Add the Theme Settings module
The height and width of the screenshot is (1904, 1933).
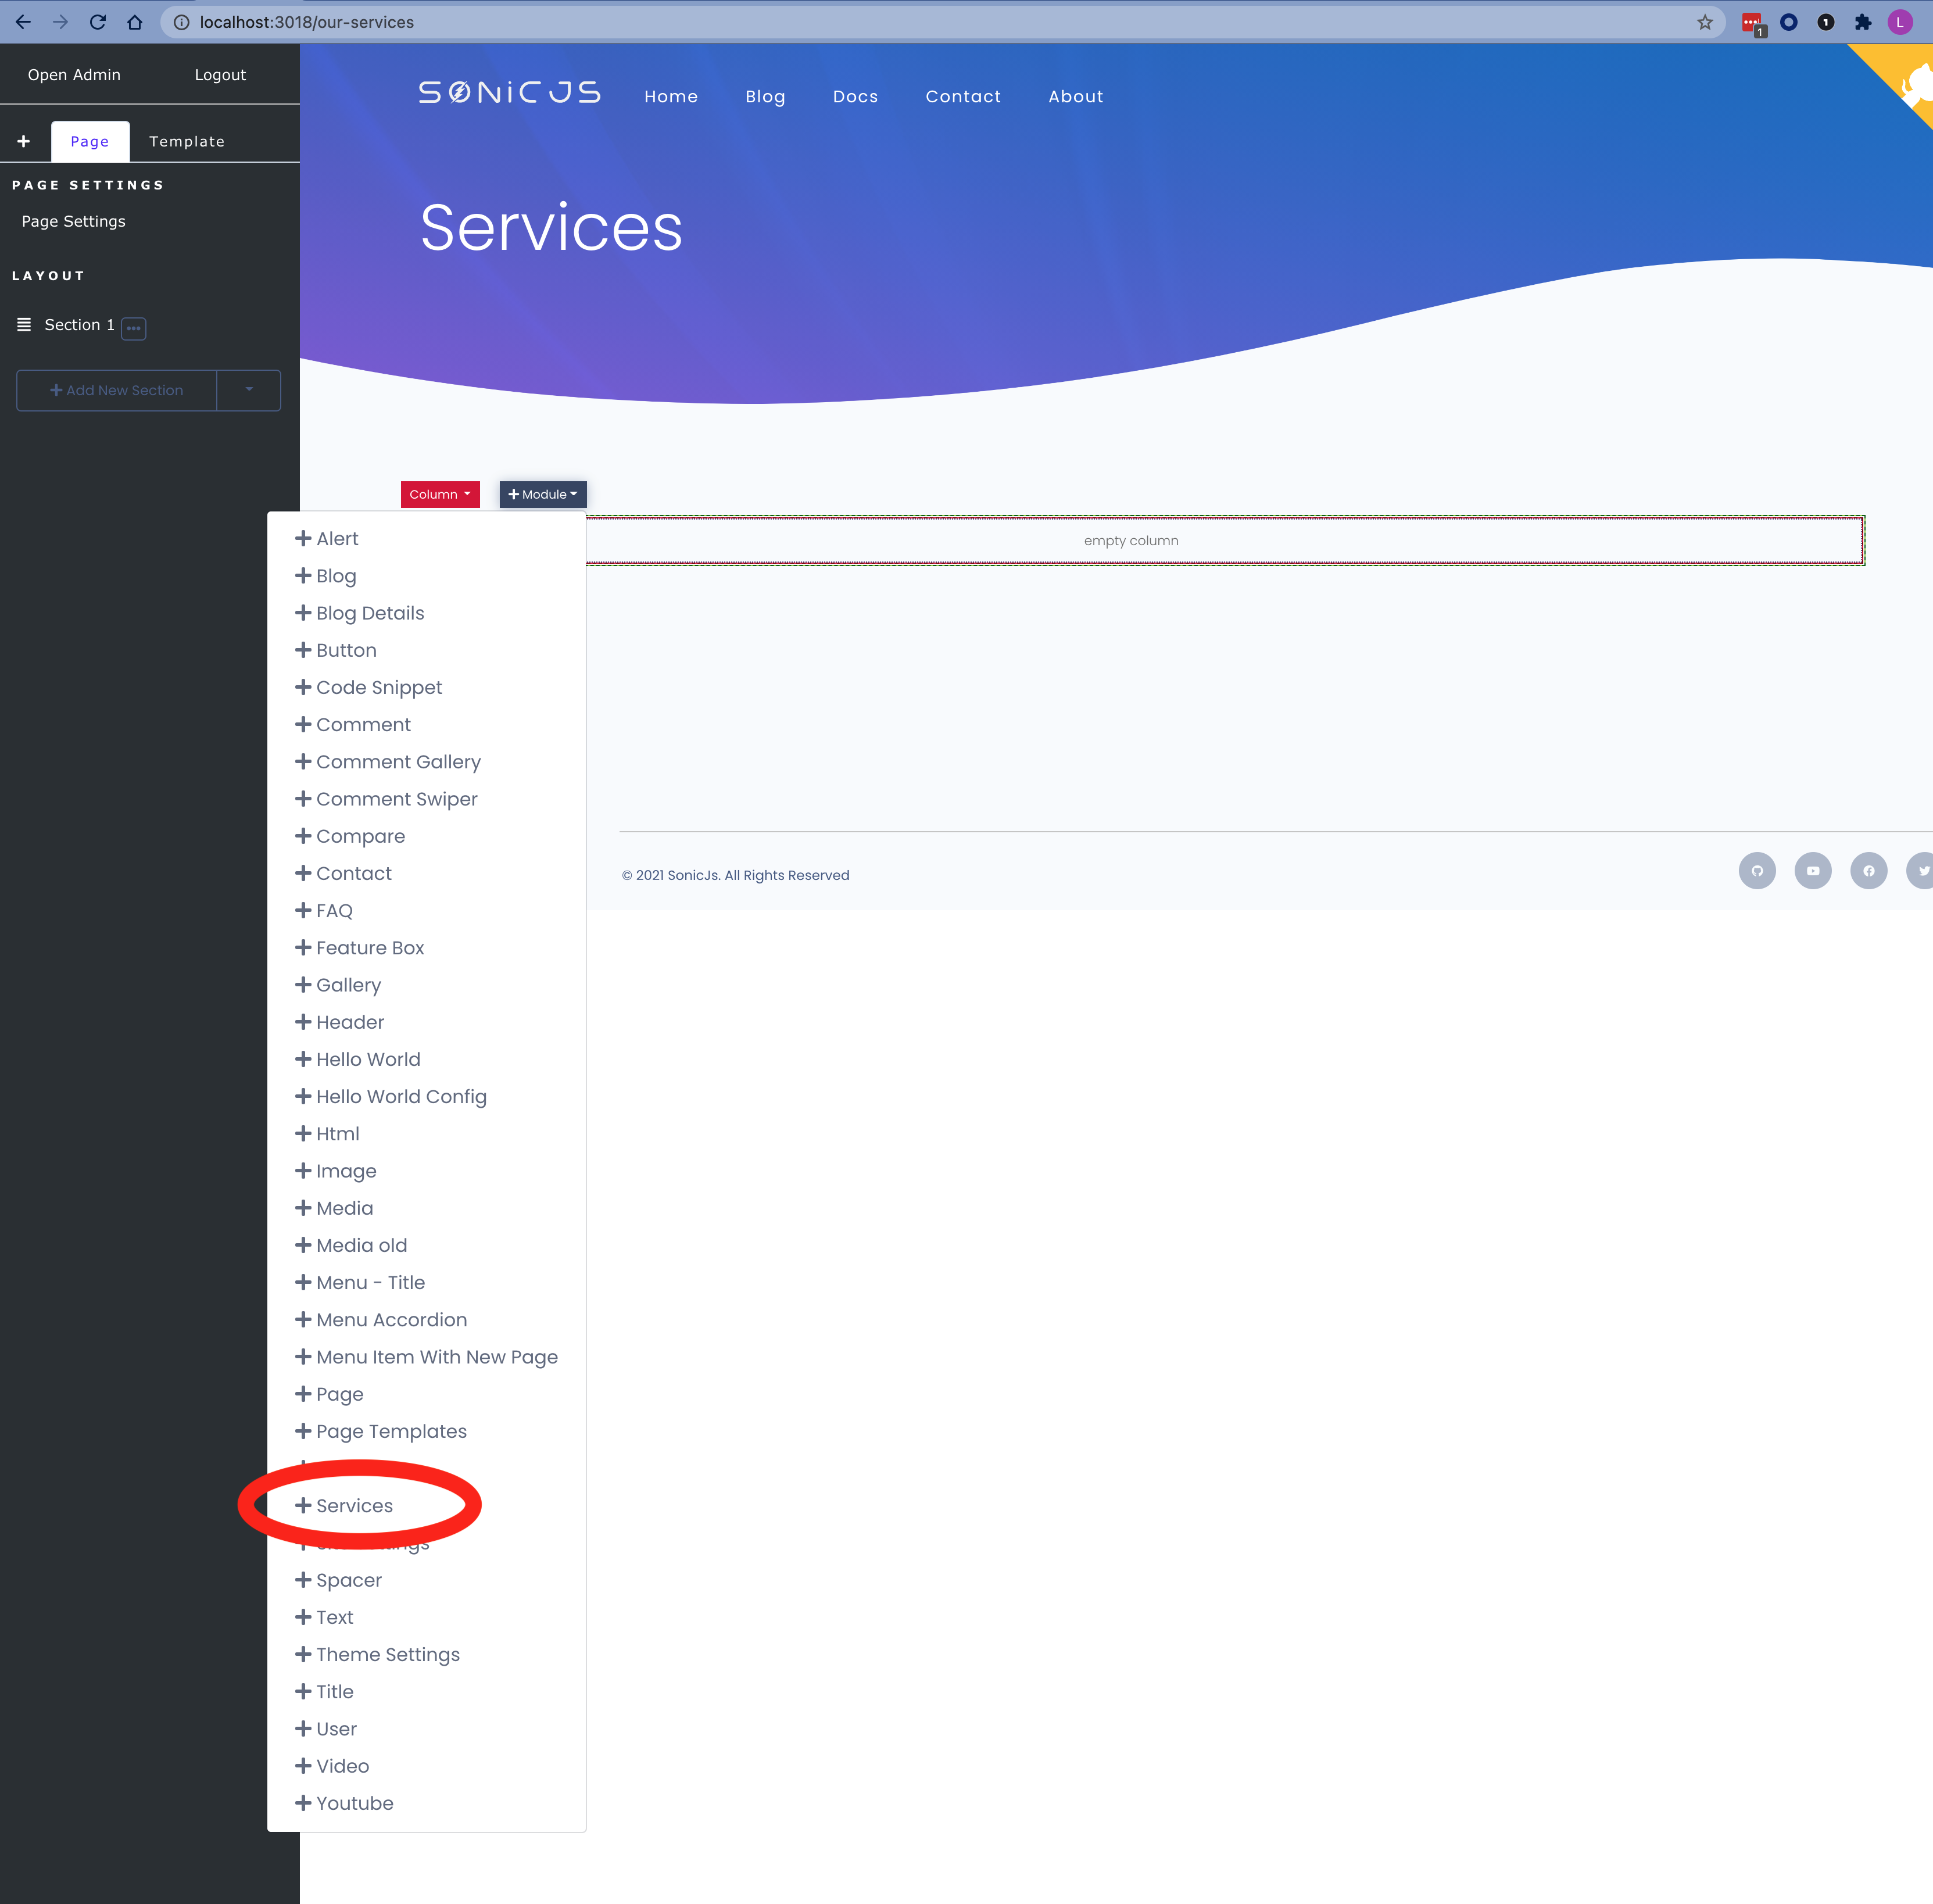click(378, 1654)
